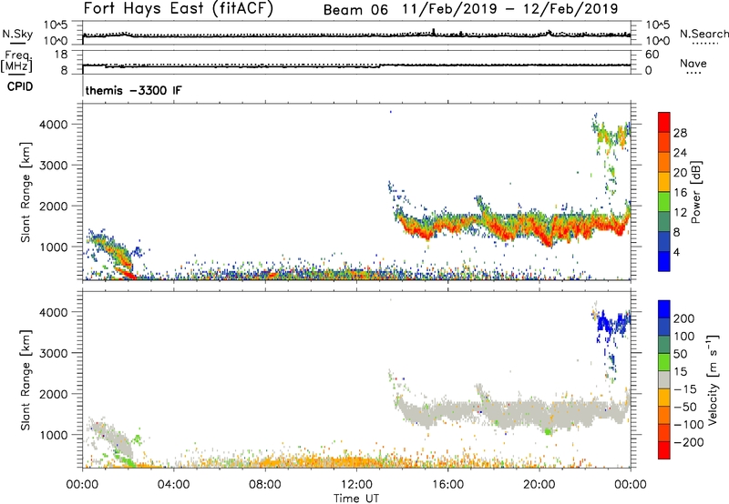Click the dotted line sample under 'Nave'
The image size is (729, 504).
click(693, 73)
